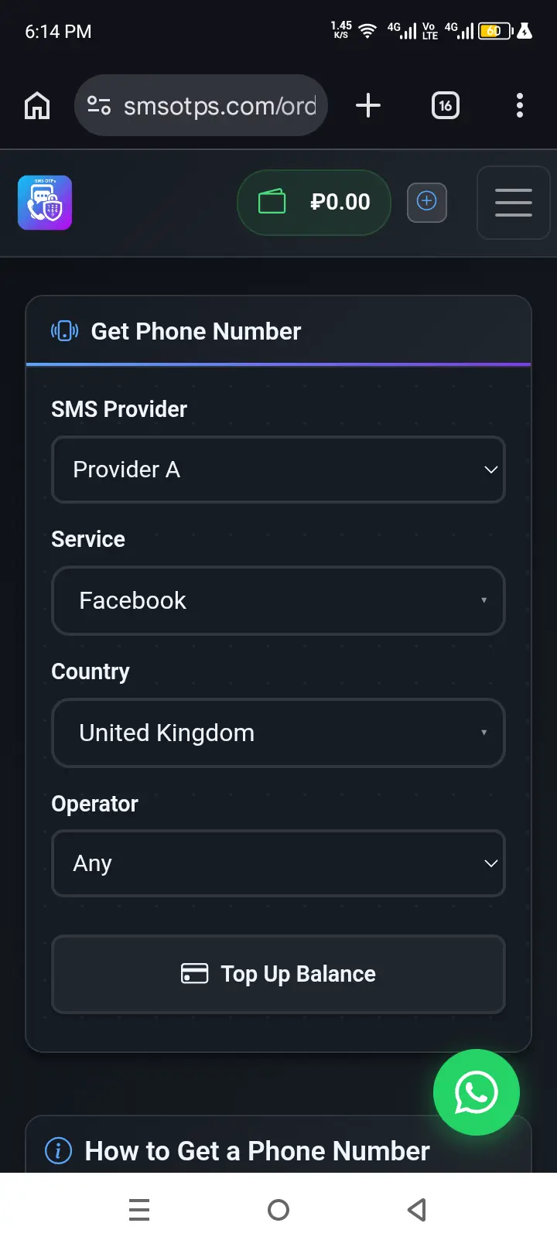557x1247 pixels.
Task: Open the Country dropdown showing United Kingdom
Action: [x=278, y=733]
